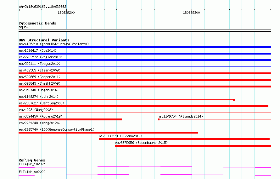The image size is (280, 179).
Task: Select the red nsv3394450 Audano2019 bar
Action: (70, 119)
